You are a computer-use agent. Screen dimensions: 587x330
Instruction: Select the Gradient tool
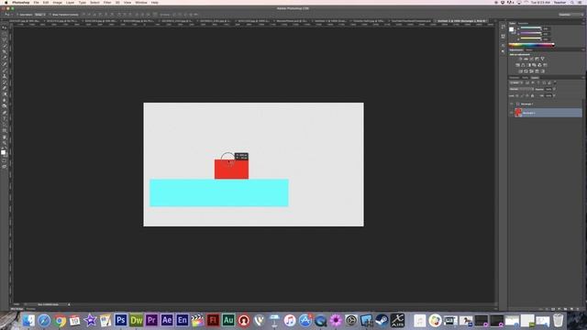click(5, 93)
